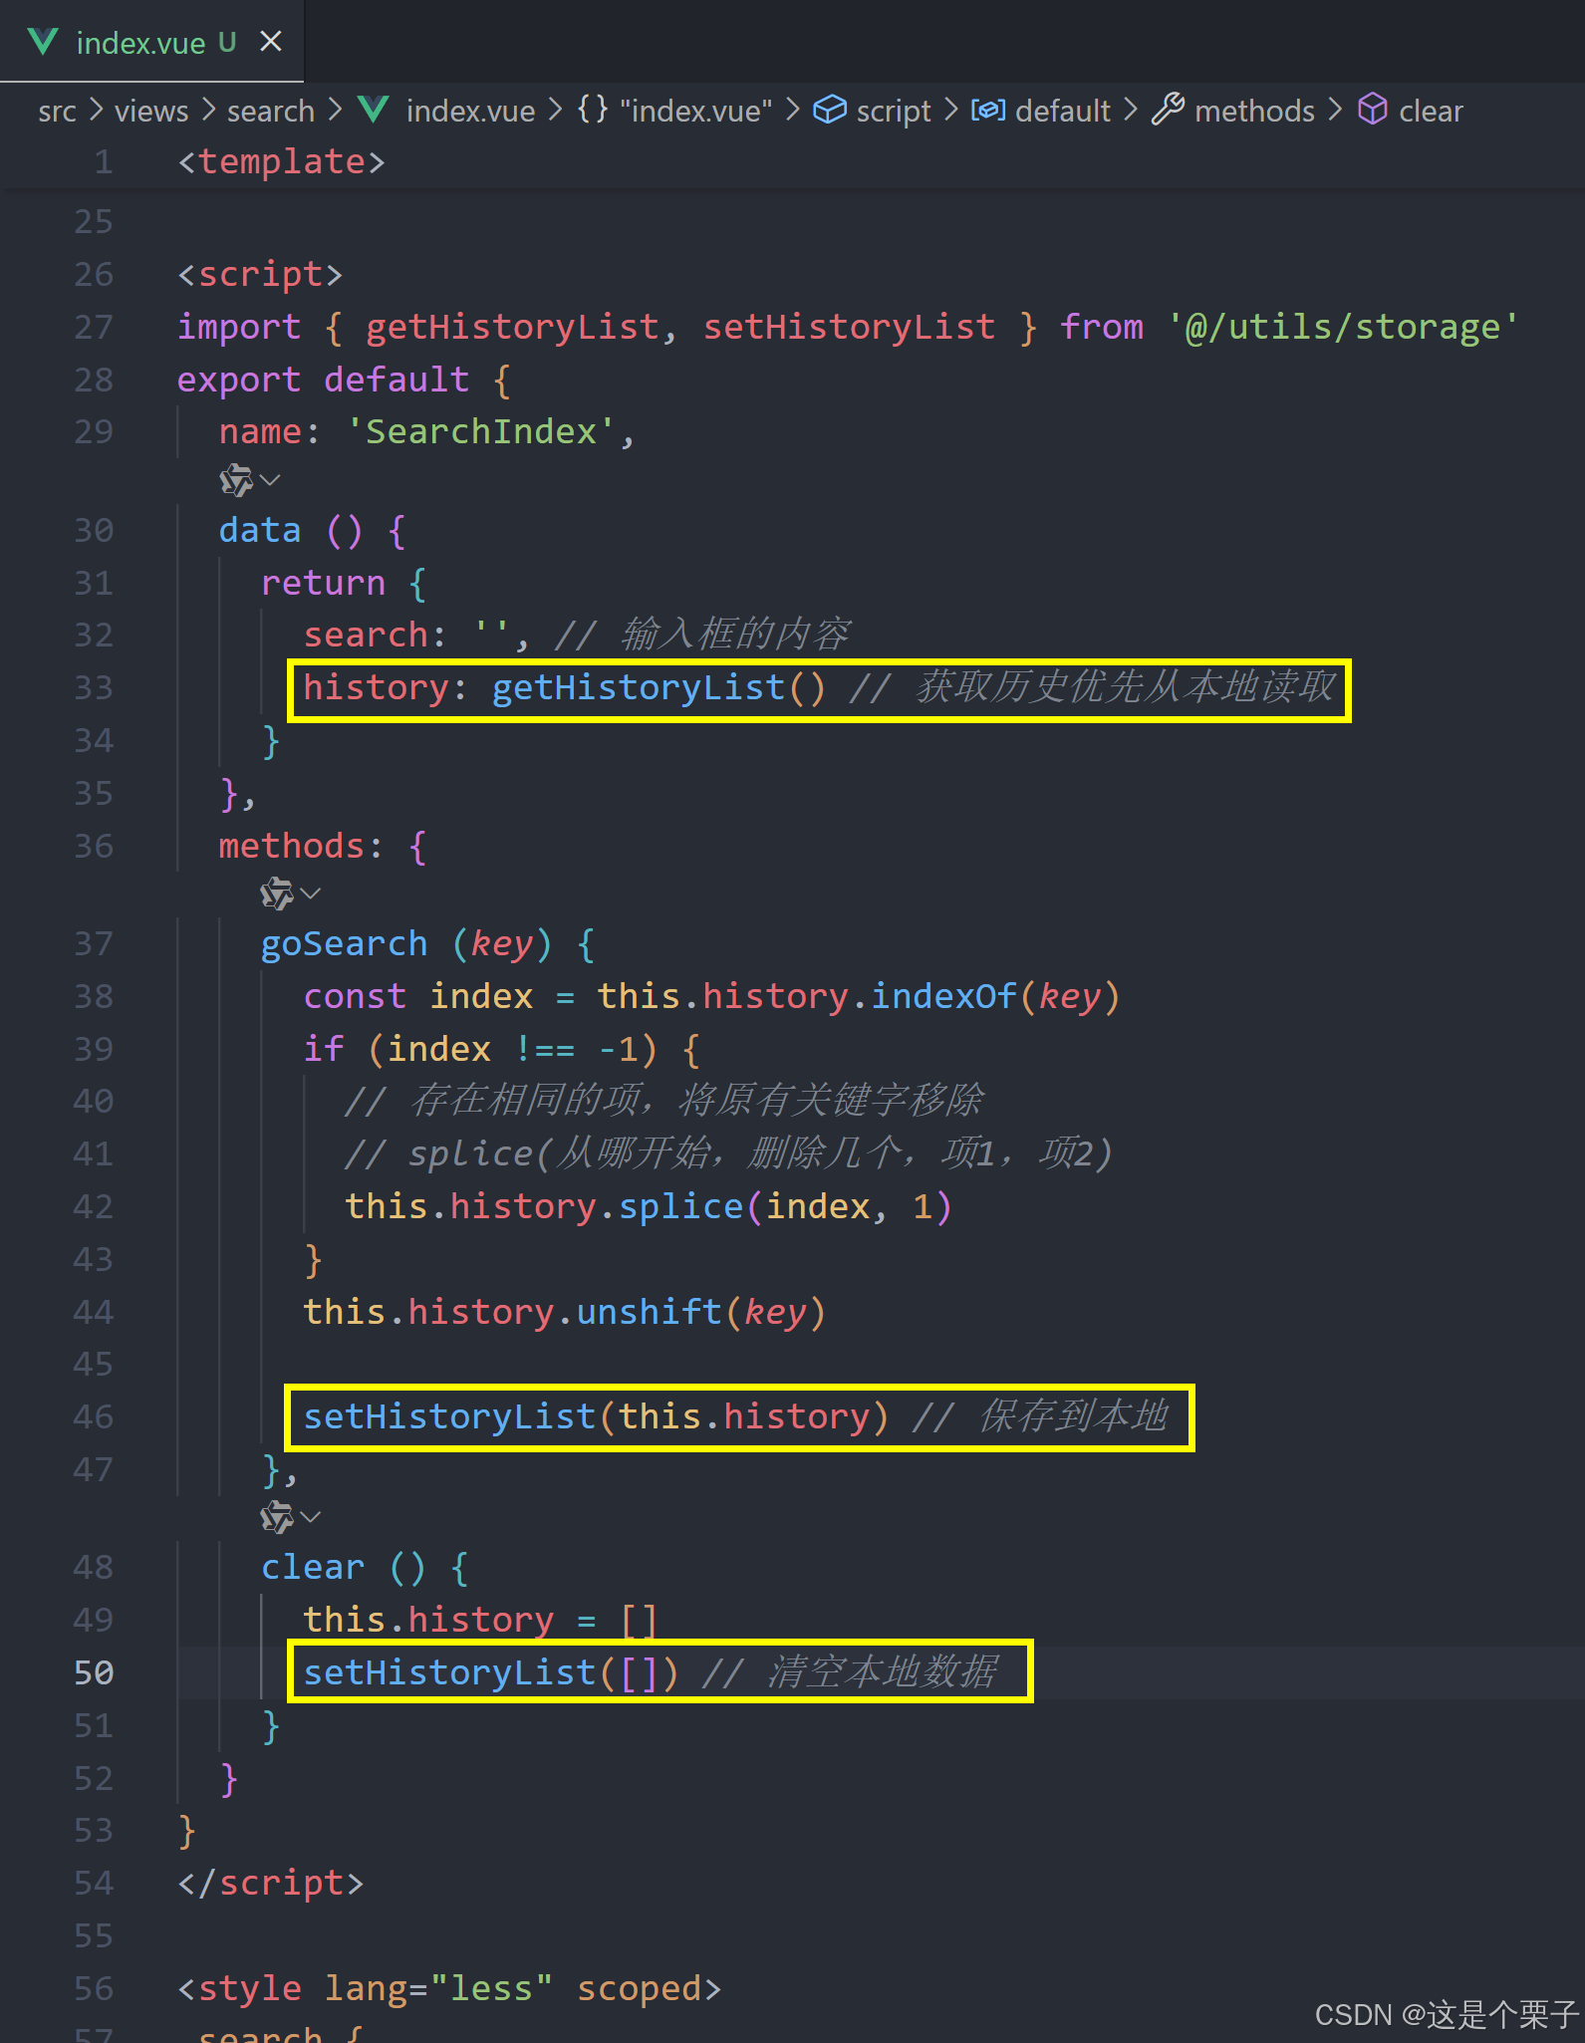
Task: Open the search breadcrumb folder
Action: [x=270, y=111]
